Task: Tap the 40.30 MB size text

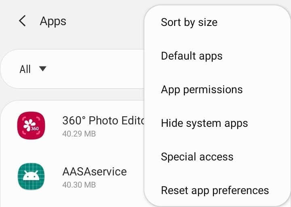Action: [79, 185]
